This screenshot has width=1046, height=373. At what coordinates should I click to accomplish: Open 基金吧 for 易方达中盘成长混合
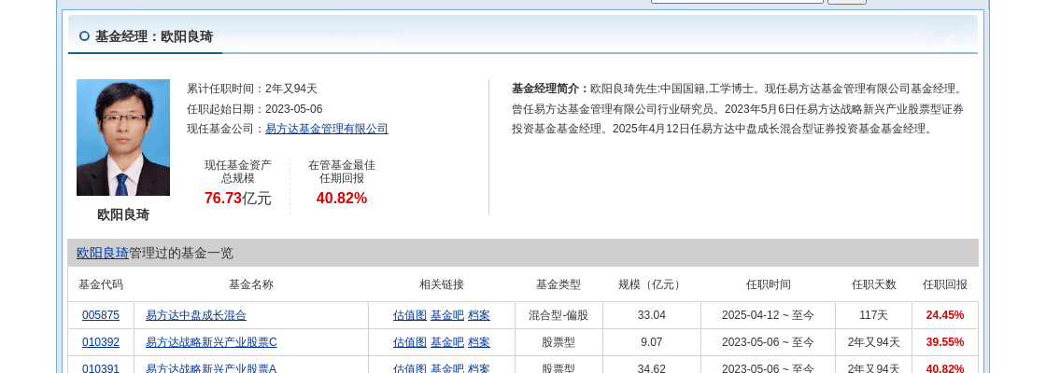click(447, 315)
